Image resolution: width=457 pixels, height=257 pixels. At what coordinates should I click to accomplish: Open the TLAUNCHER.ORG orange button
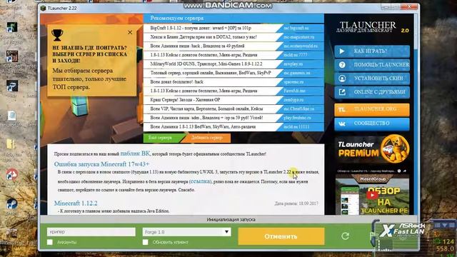coord(372,109)
